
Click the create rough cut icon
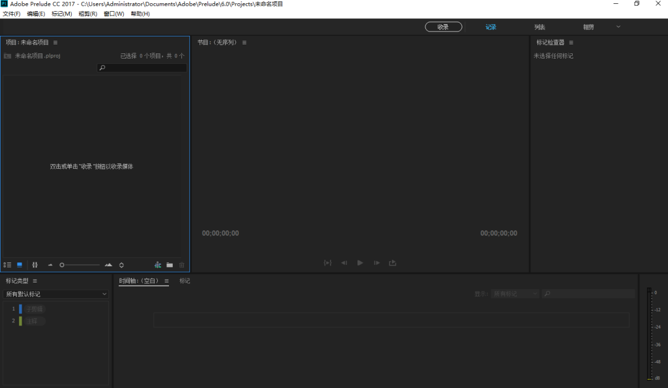[158, 265]
